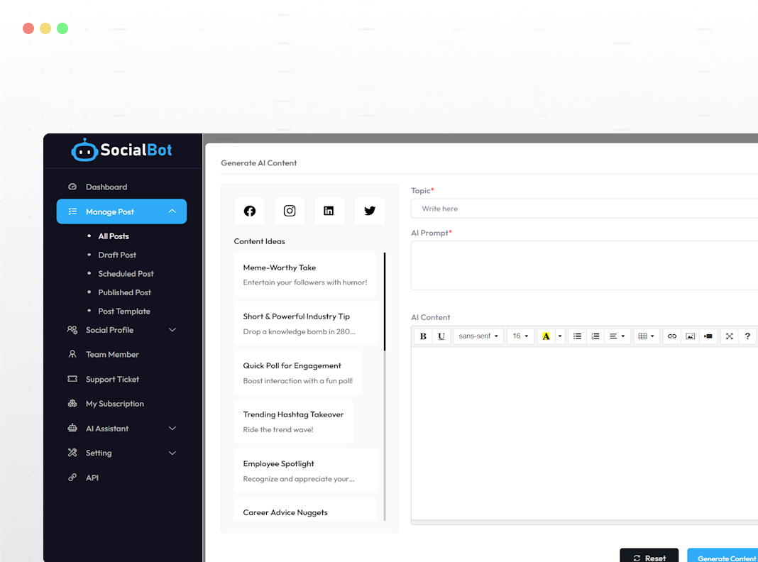Expand the Social Profile sidebar menu

(x=121, y=330)
